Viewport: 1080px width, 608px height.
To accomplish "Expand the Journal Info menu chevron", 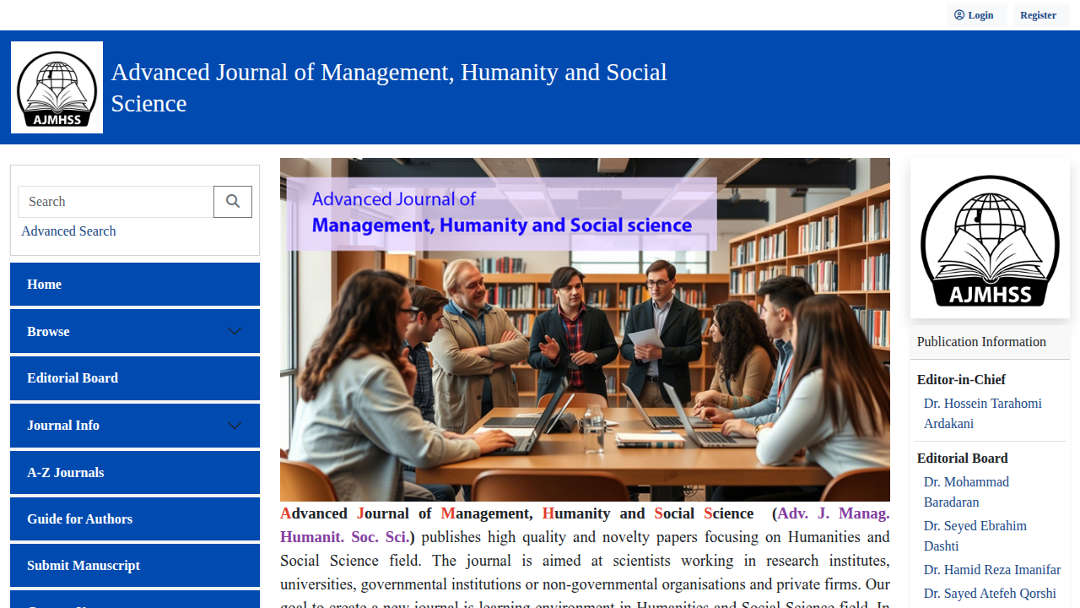I will [235, 426].
